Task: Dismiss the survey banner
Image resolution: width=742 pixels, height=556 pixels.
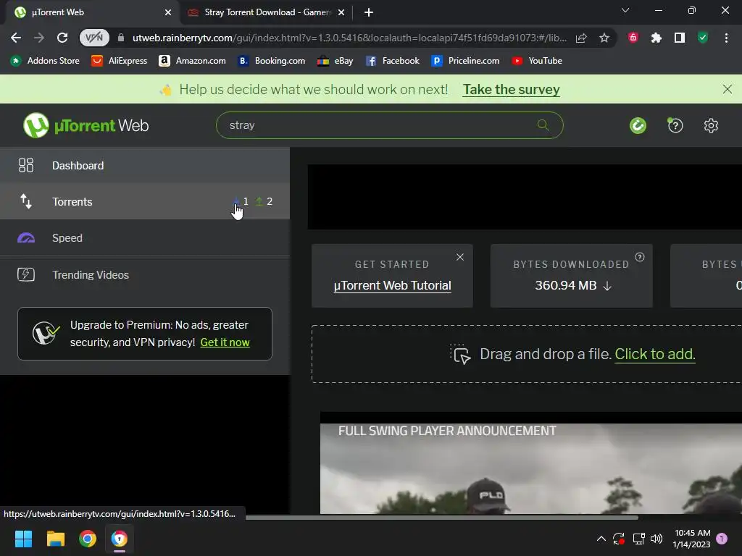Action: [x=728, y=89]
